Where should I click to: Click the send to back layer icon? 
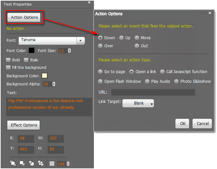coord(41,163)
